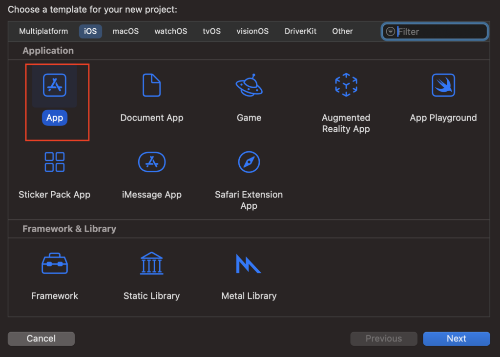Select the Static Library building icon
Image resolution: width=500 pixels, height=357 pixels.
point(152,263)
